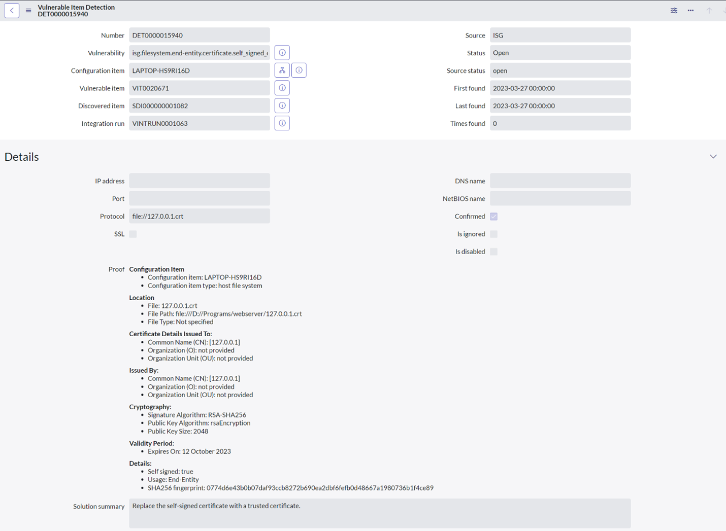The image size is (726, 531).
Task: Uncheck the Confirmed checkbox
Action: tap(493, 216)
